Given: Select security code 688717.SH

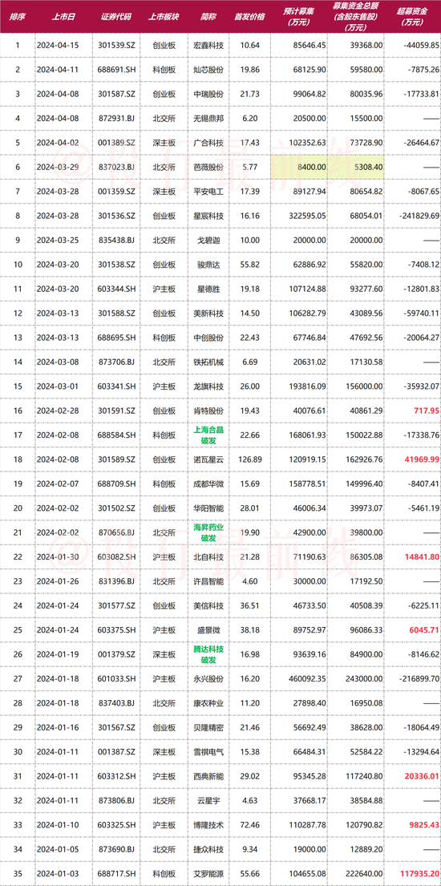Looking at the screenshot, I should click(116, 873).
